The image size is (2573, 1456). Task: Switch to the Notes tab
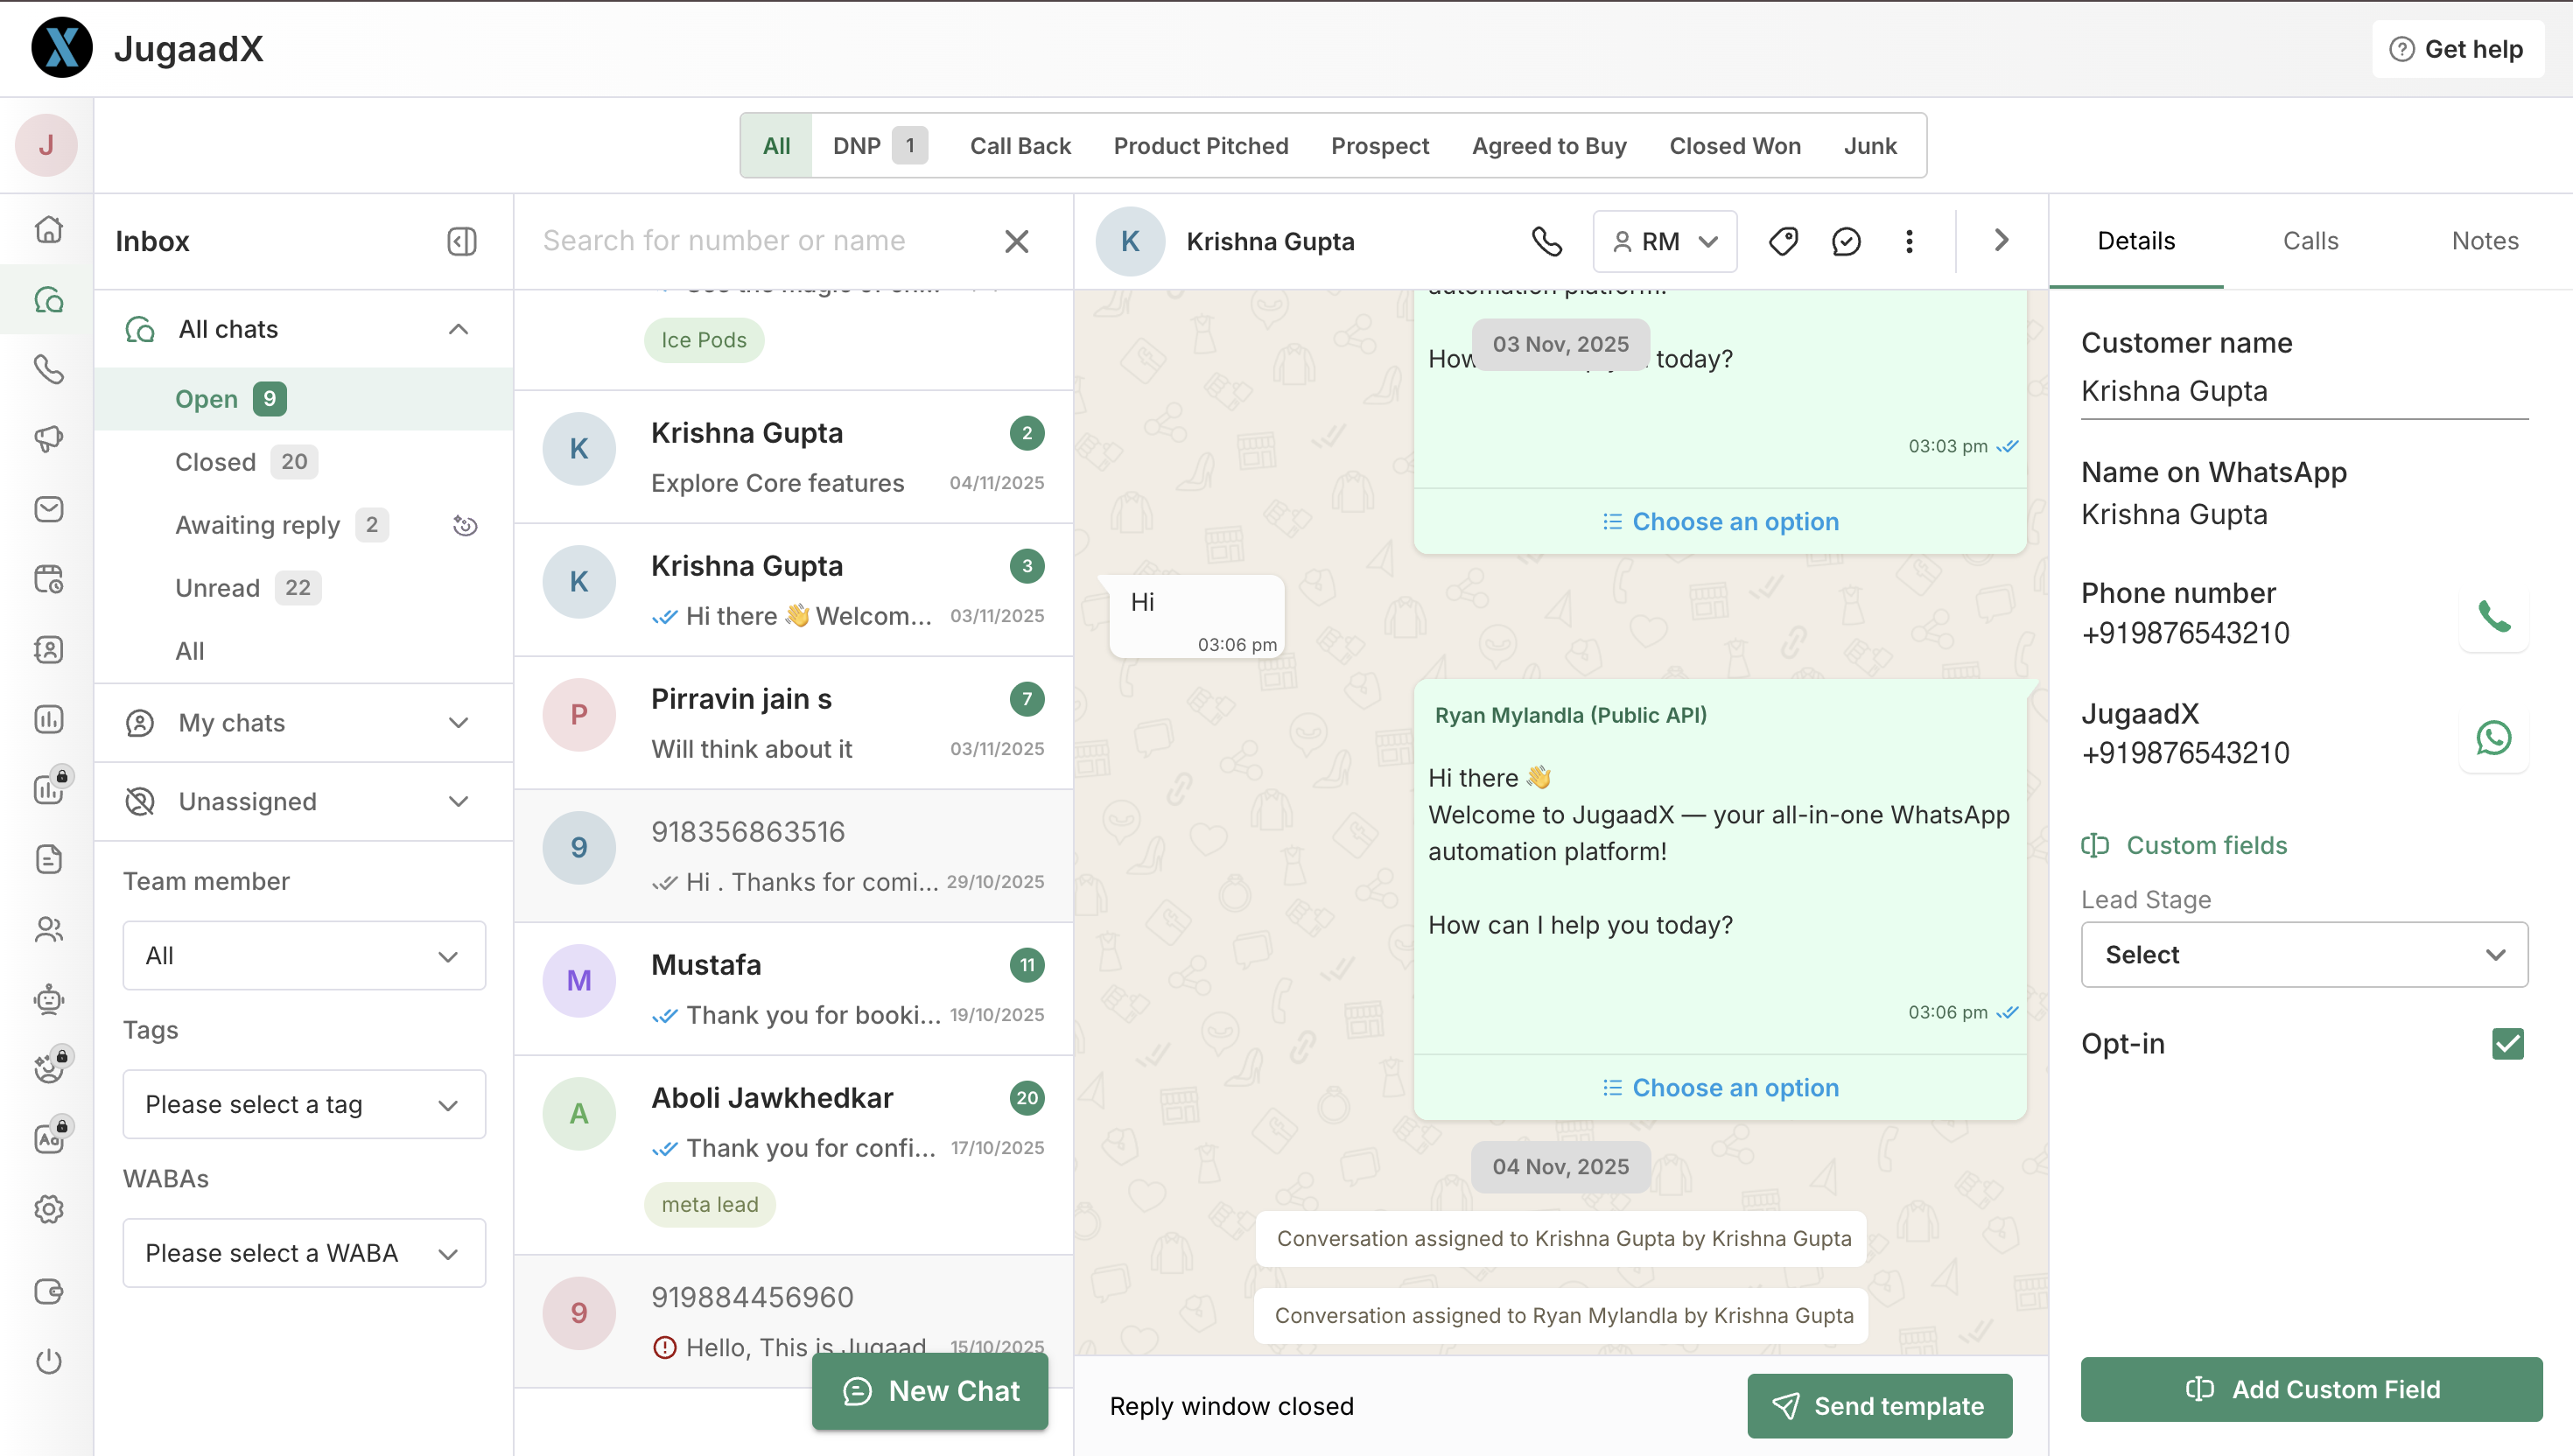click(x=2484, y=241)
